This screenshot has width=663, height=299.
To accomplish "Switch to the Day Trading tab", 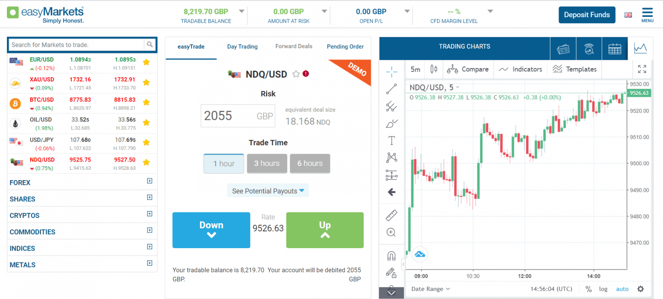I will [x=242, y=47].
